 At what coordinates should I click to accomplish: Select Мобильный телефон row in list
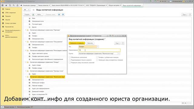click(38, 83)
